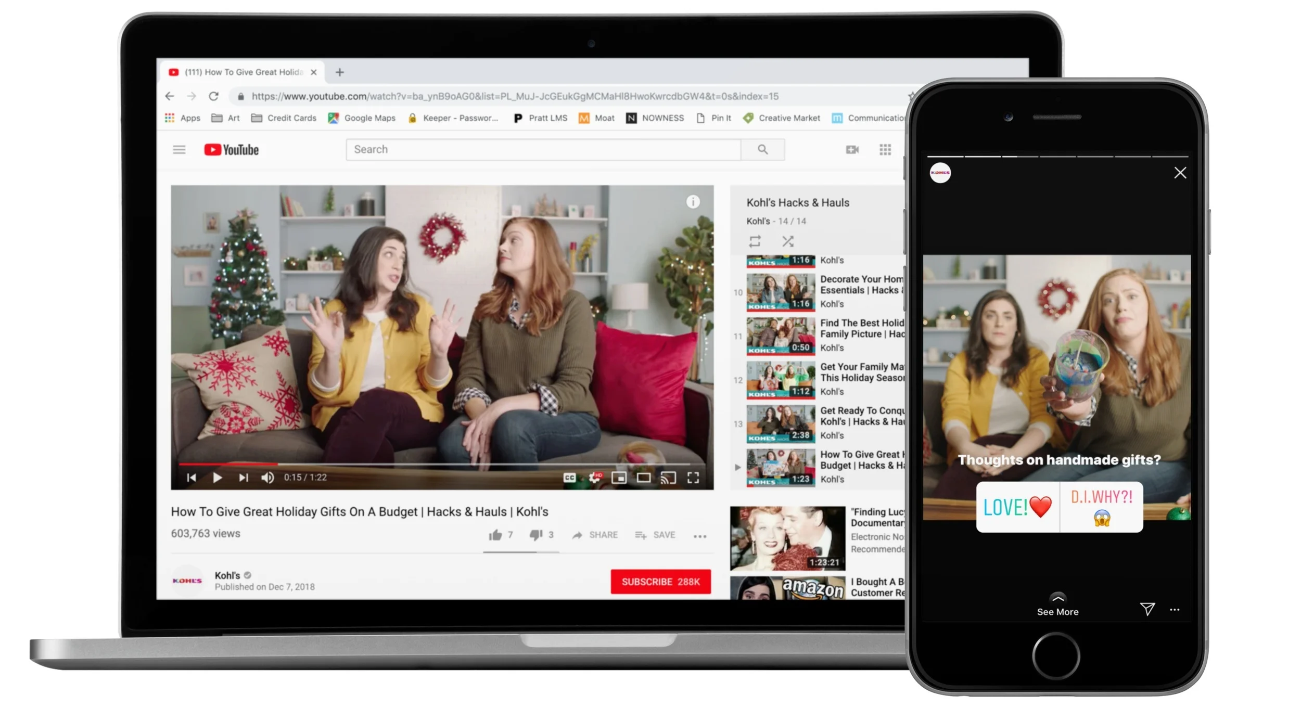
Task: Click the create video camera icon
Action: 852,150
